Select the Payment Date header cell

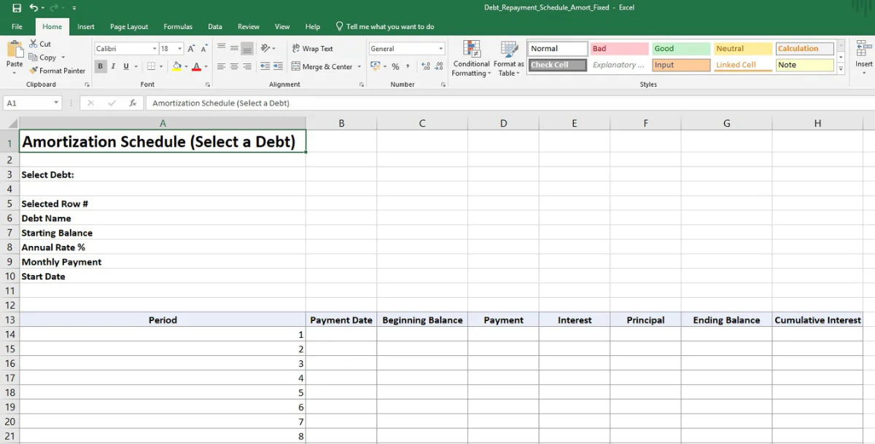(341, 320)
